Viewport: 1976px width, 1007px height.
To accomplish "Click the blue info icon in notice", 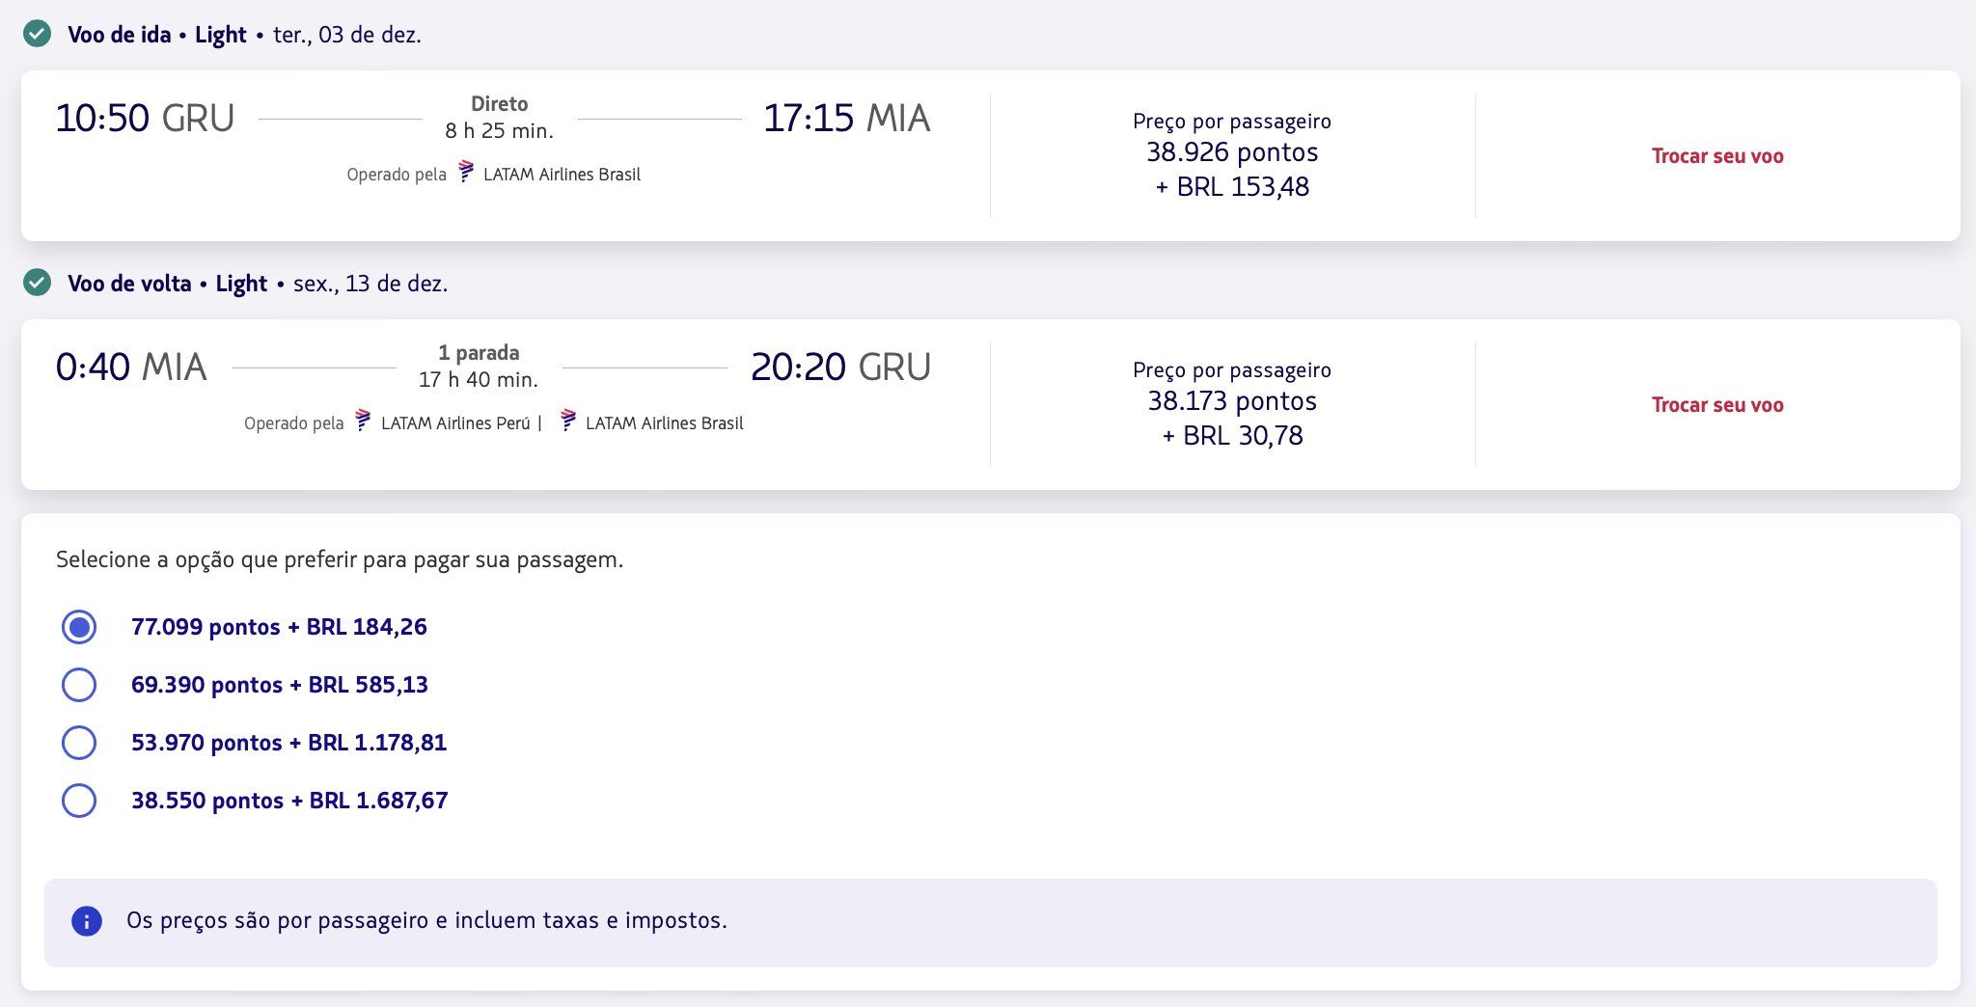I will click(x=87, y=921).
